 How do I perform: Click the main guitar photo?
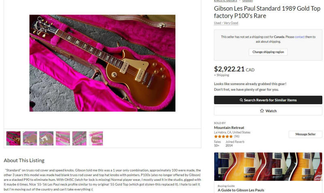(x=102, y=63)
